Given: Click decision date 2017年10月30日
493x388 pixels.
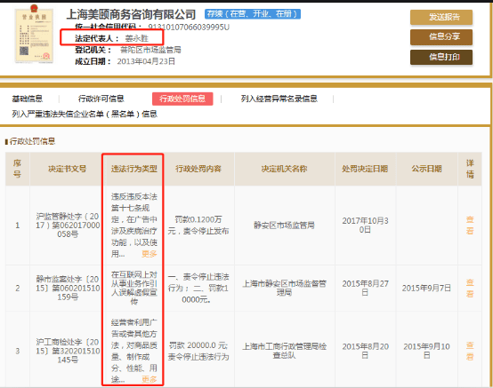Looking at the screenshot, I should tap(365, 226).
